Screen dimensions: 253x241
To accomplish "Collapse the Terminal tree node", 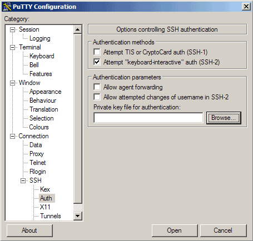I will coord(12,47).
